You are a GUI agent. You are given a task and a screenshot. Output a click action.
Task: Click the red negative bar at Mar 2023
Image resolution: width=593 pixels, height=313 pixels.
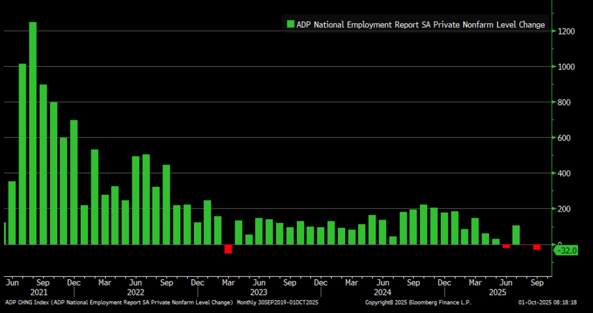click(228, 249)
